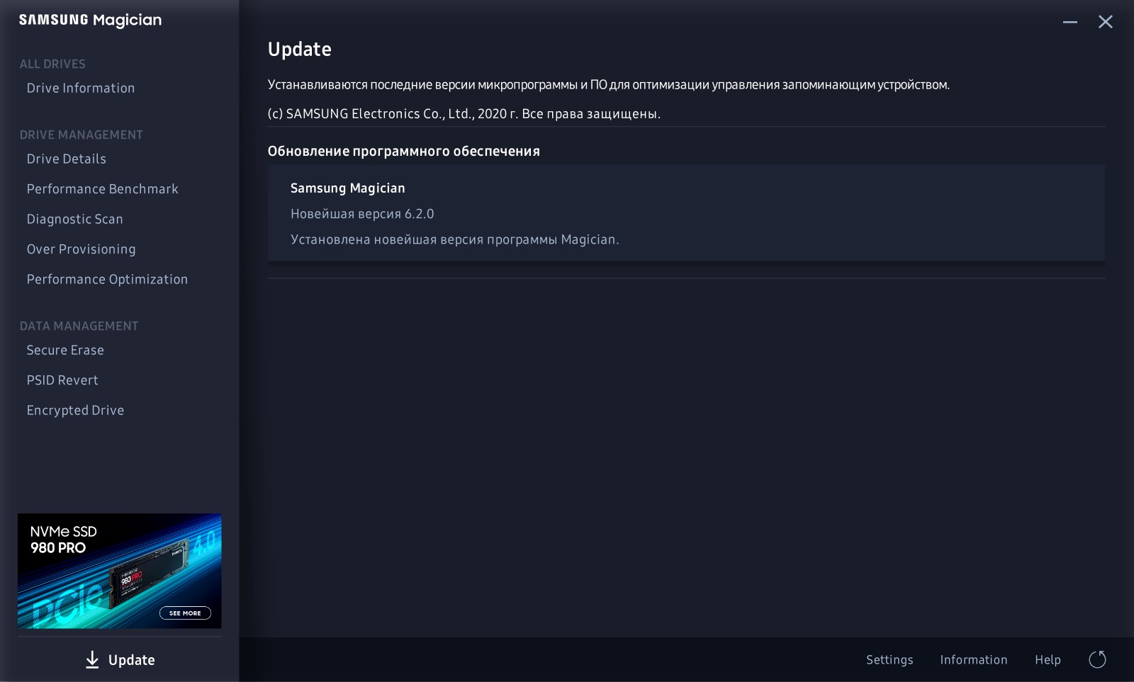Open Drive Information page
This screenshot has height=682, width=1134.
(81, 88)
